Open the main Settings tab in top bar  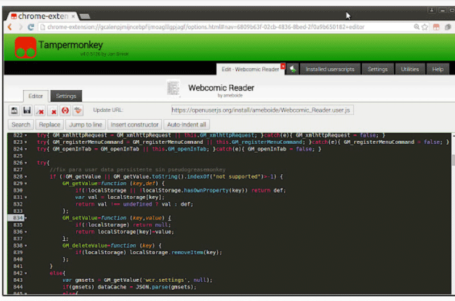[x=378, y=69]
